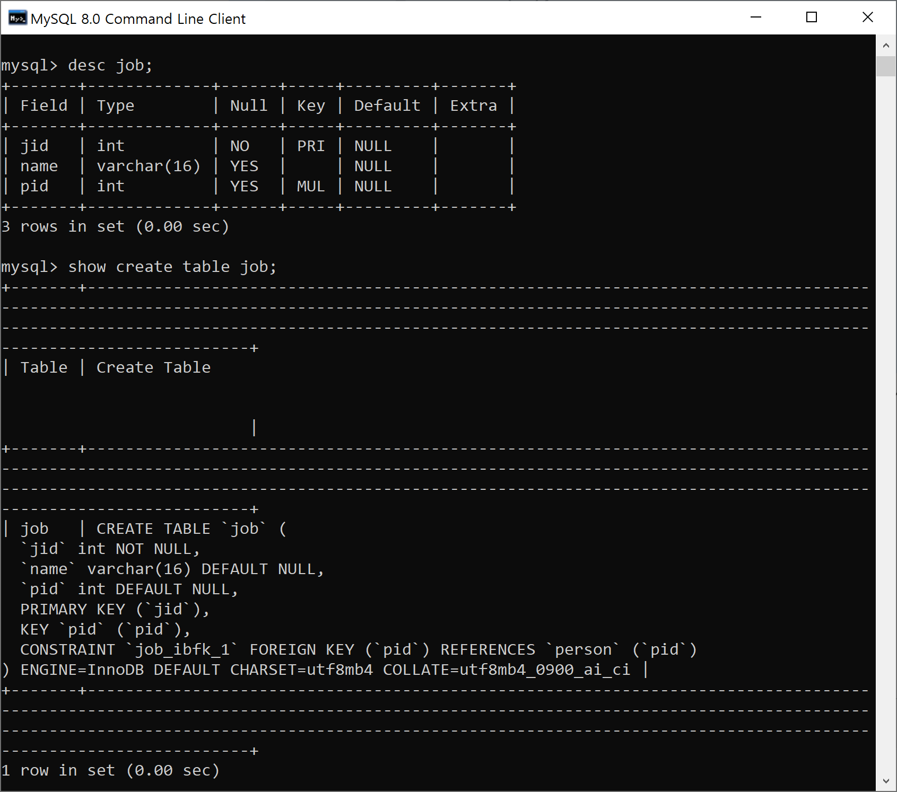Click the 'jid' field cell
The width and height of the screenshot is (897, 792).
click(34, 146)
